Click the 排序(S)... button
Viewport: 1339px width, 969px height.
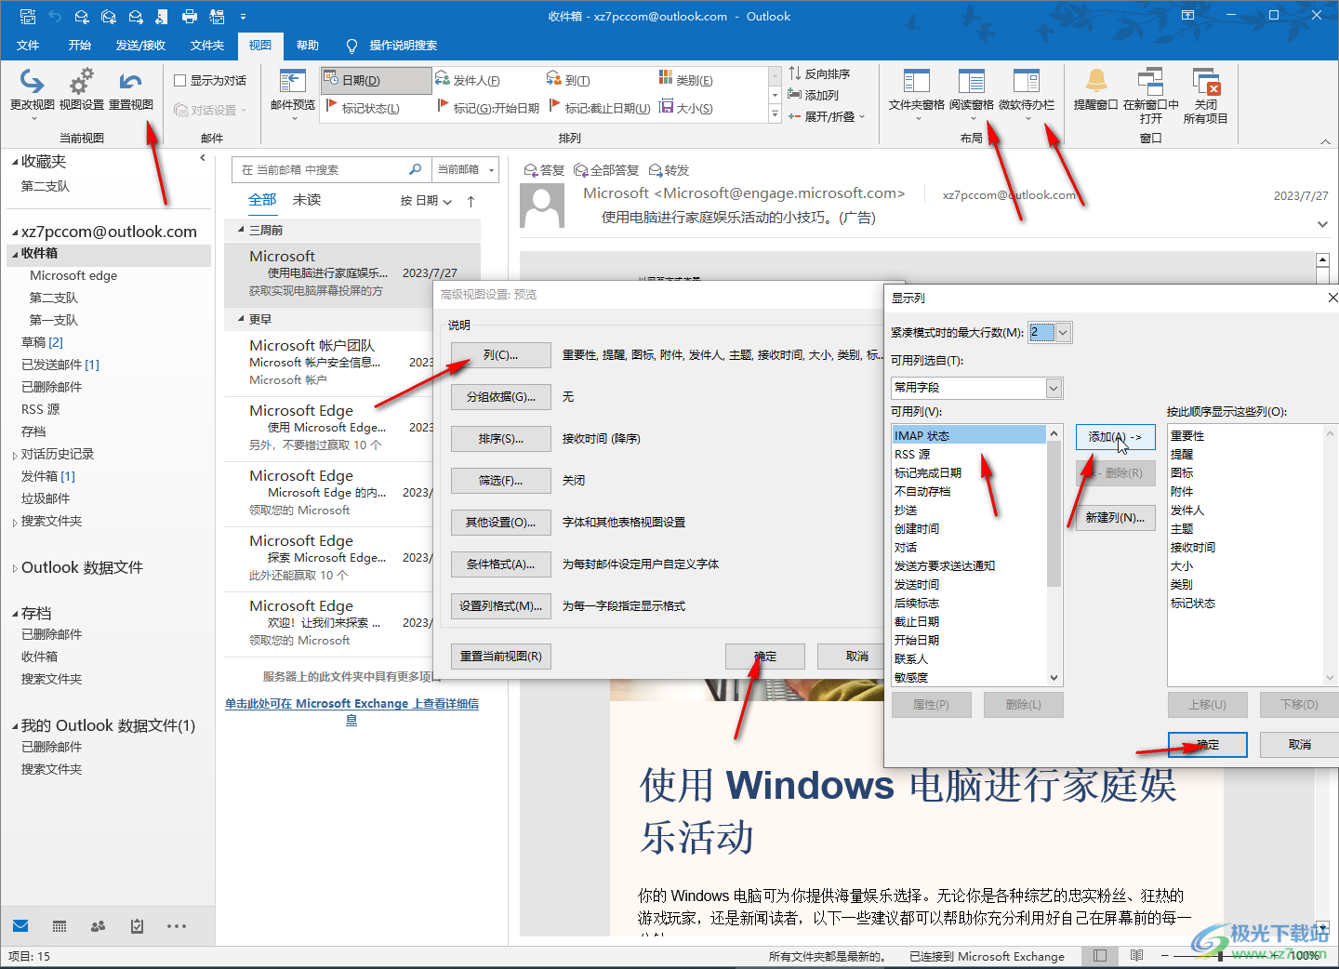click(x=501, y=438)
